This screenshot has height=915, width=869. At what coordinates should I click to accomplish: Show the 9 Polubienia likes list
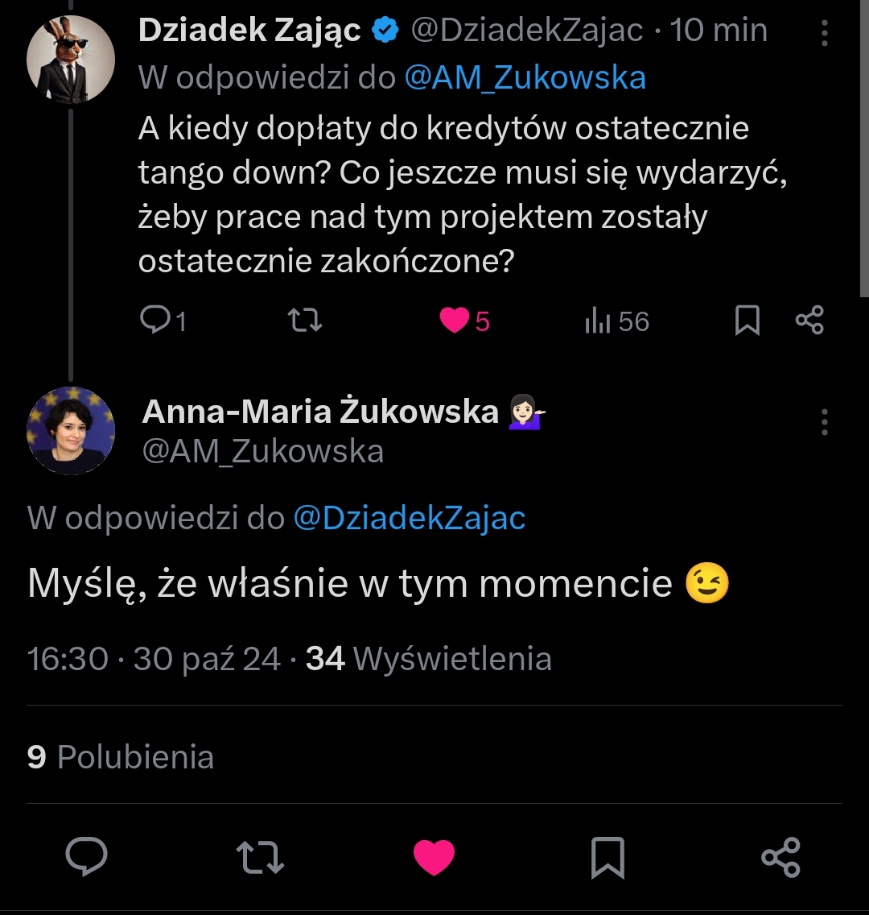121,757
